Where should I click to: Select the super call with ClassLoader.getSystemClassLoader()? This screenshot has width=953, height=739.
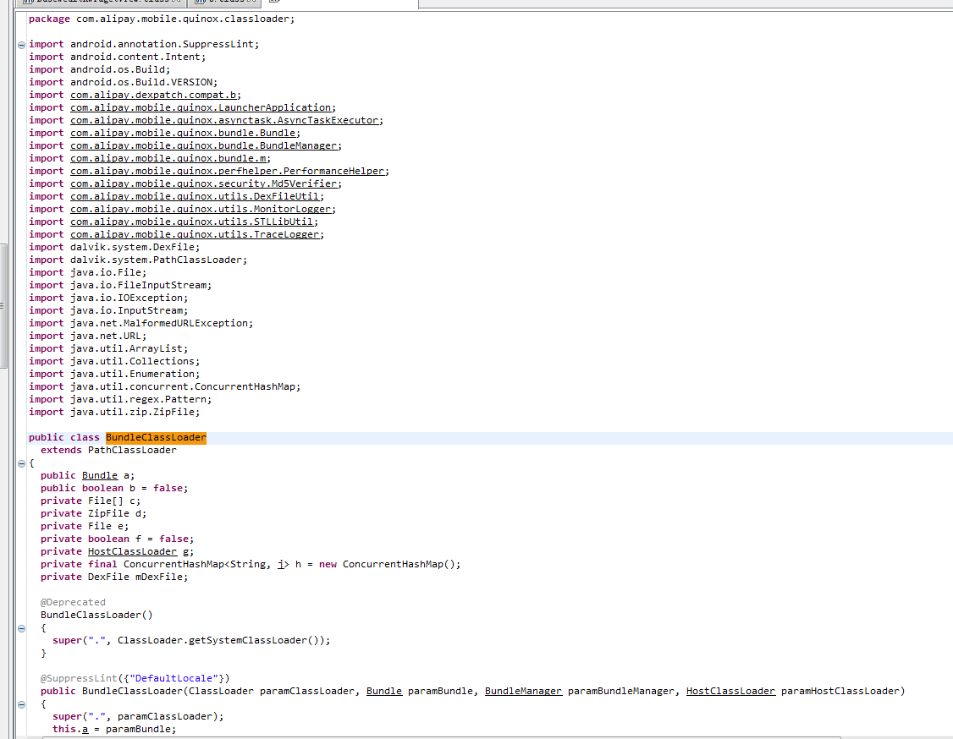click(191, 641)
